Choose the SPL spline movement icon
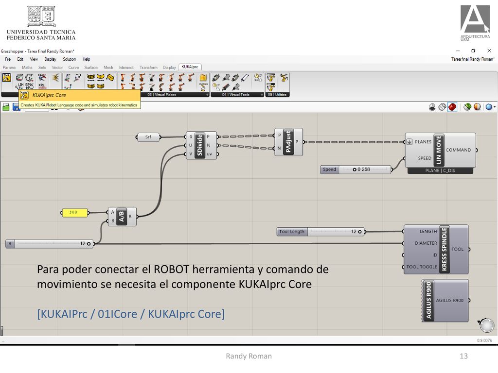The height and width of the screenshot is (373, 498). click(29, 85)
